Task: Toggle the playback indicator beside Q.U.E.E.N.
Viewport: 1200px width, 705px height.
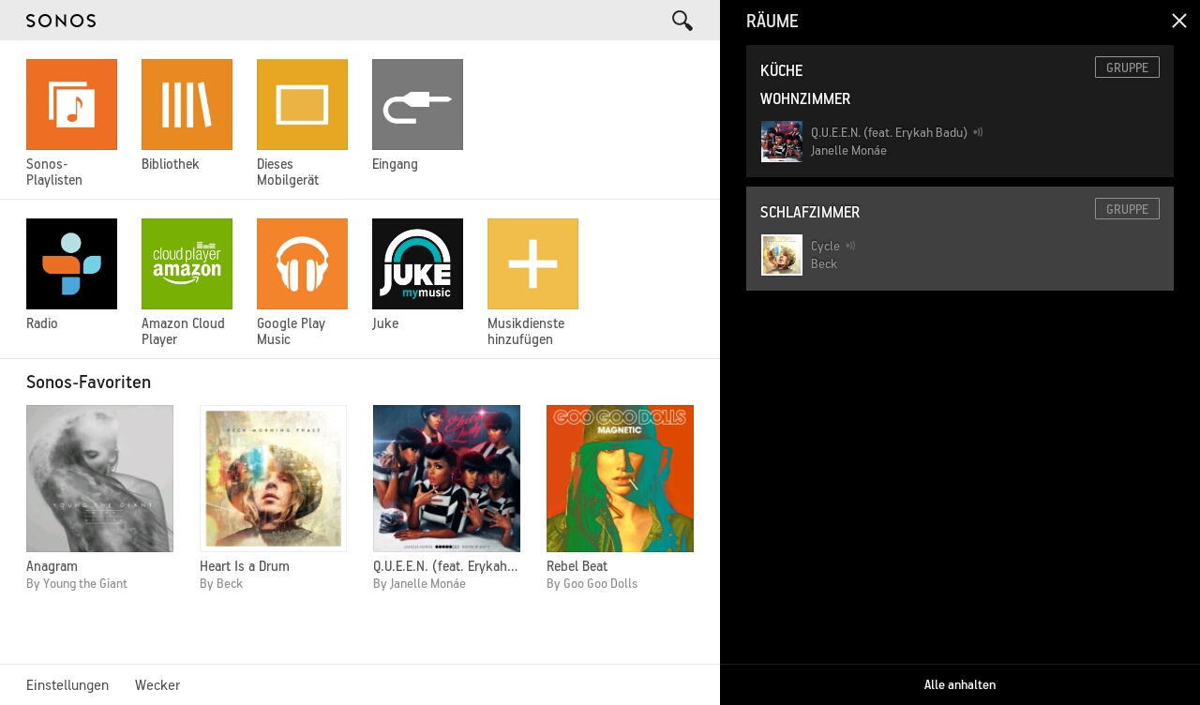Action: coord(978,132)
